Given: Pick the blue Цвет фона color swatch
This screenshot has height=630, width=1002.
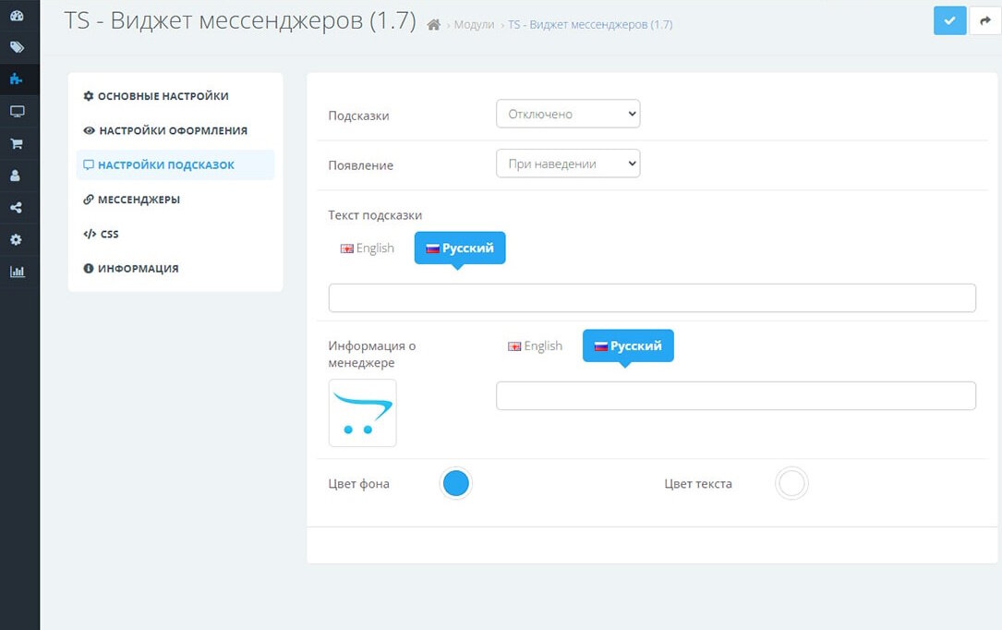Looking at the screenshot, I should (456, 484).
